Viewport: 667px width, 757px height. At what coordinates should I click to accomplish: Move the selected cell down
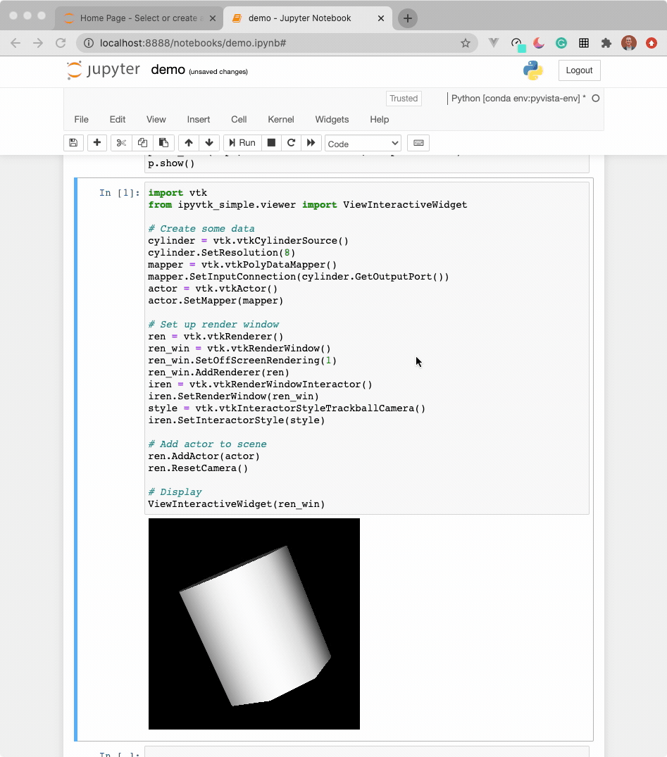[209, 142]
